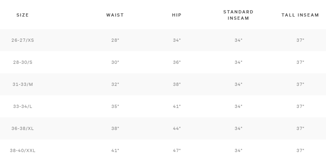Click the HIP column header

[177, 15]
